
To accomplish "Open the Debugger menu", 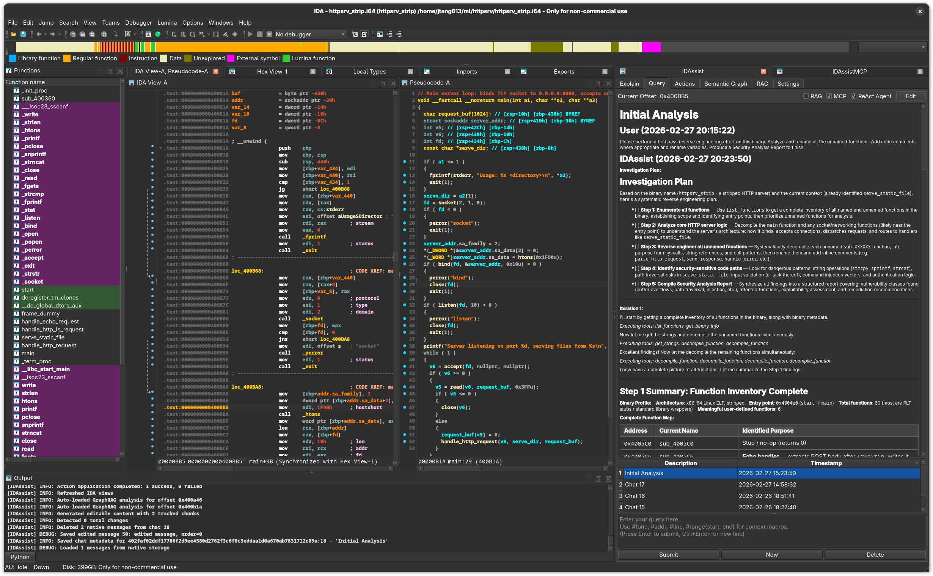I will [x=138, y=22].
